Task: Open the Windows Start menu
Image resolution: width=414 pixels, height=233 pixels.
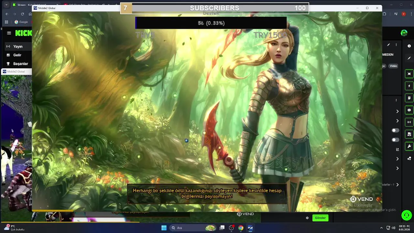Action: coord(164,228)
